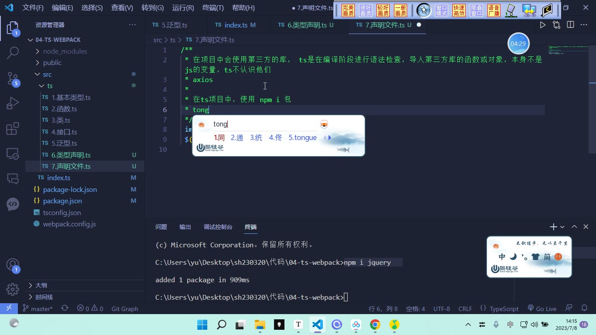Open new terminal profile dropdown arrow
This screenshot has height=335, width=596.
pyautogui.click(x=562, y=227)
